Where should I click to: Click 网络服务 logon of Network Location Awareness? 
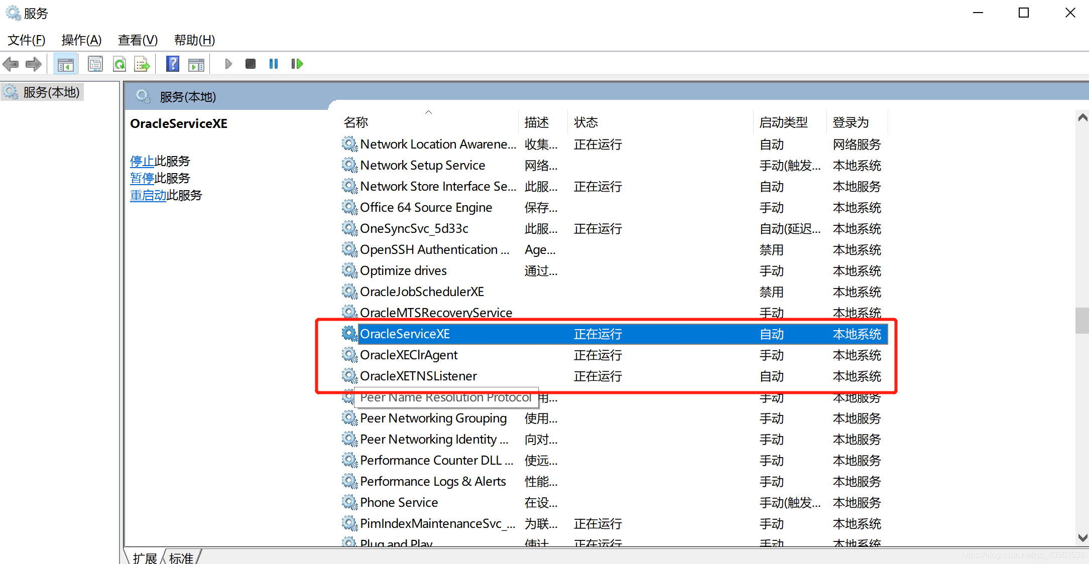857,144
